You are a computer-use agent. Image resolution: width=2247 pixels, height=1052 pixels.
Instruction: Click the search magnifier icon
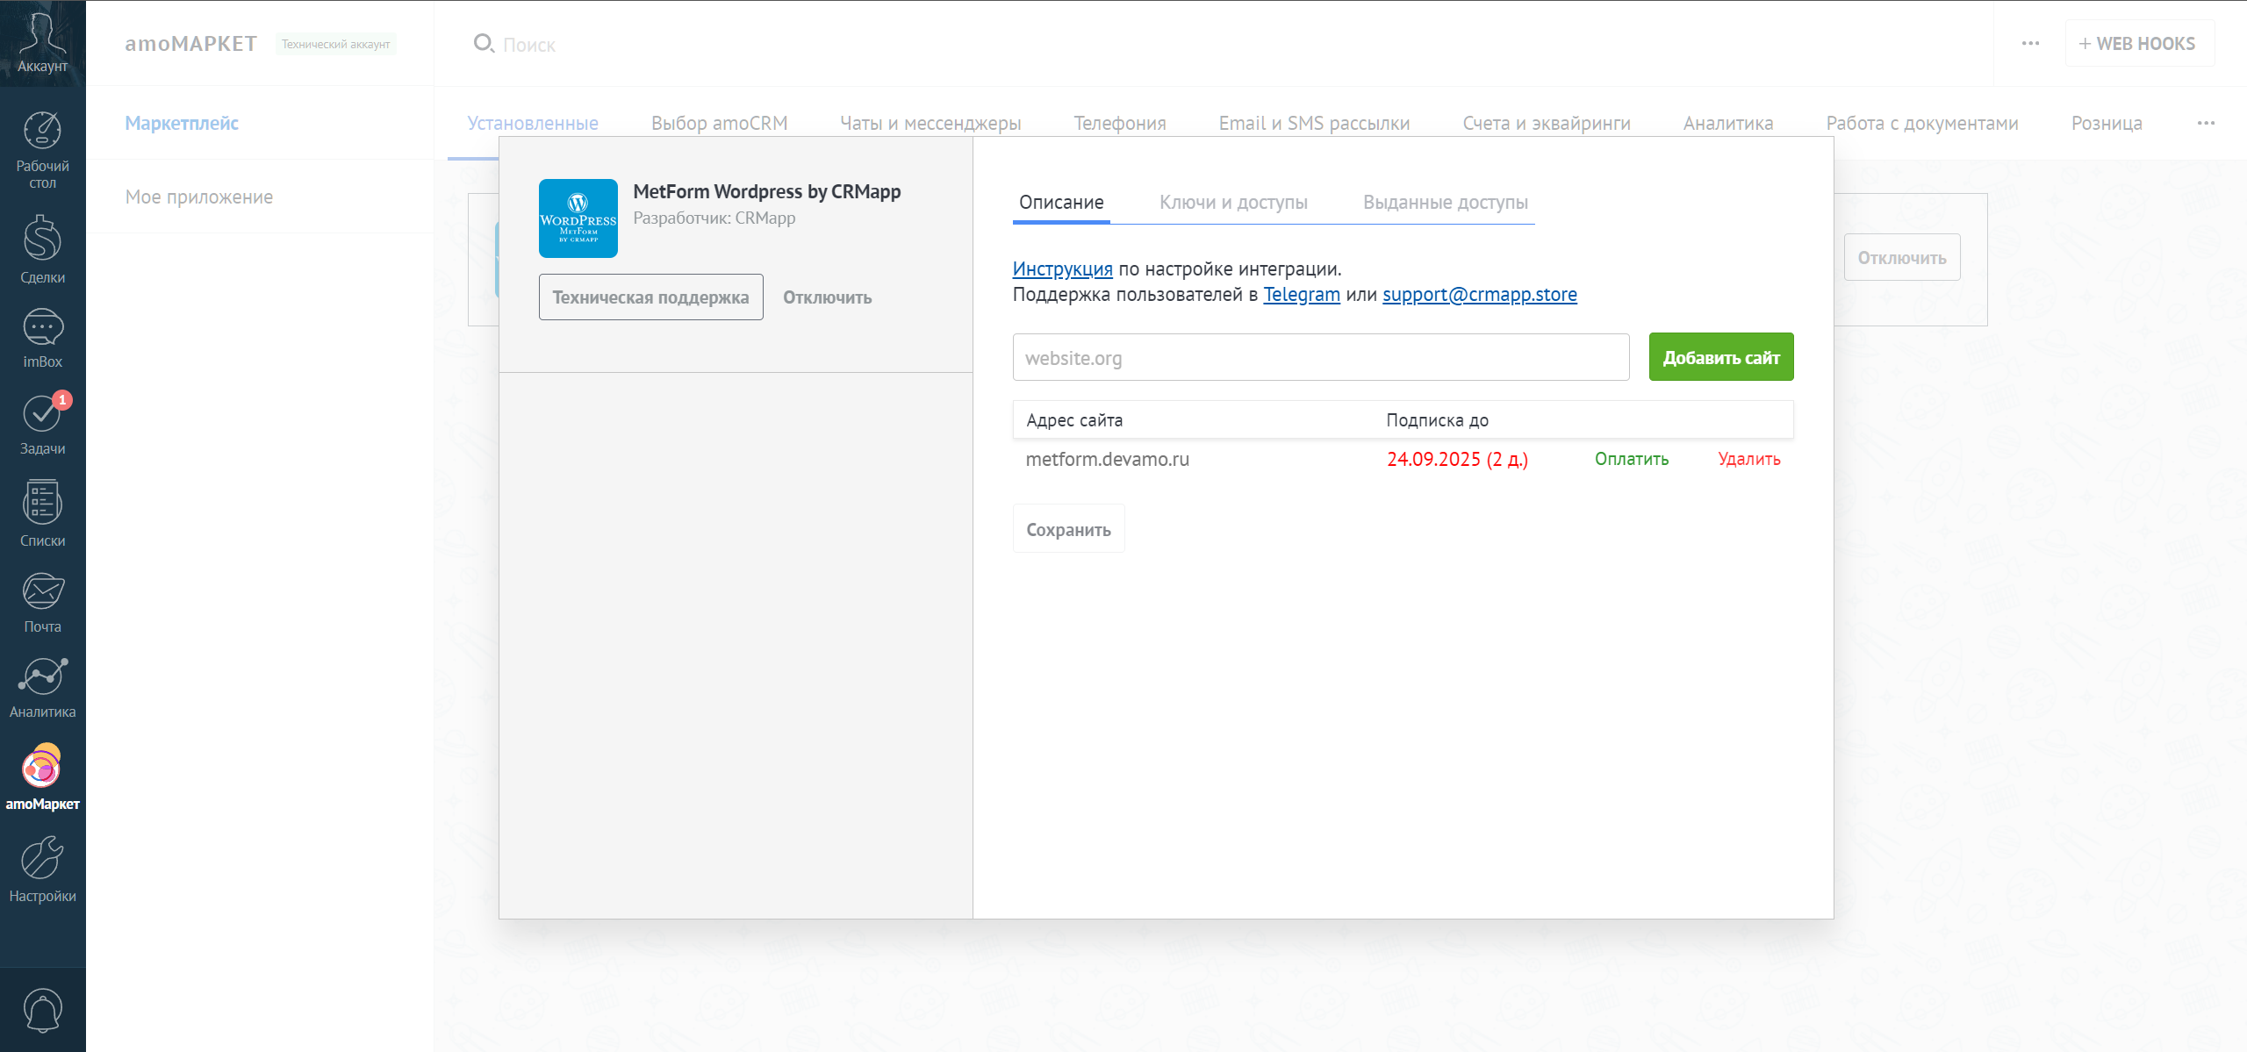(484, 43)
